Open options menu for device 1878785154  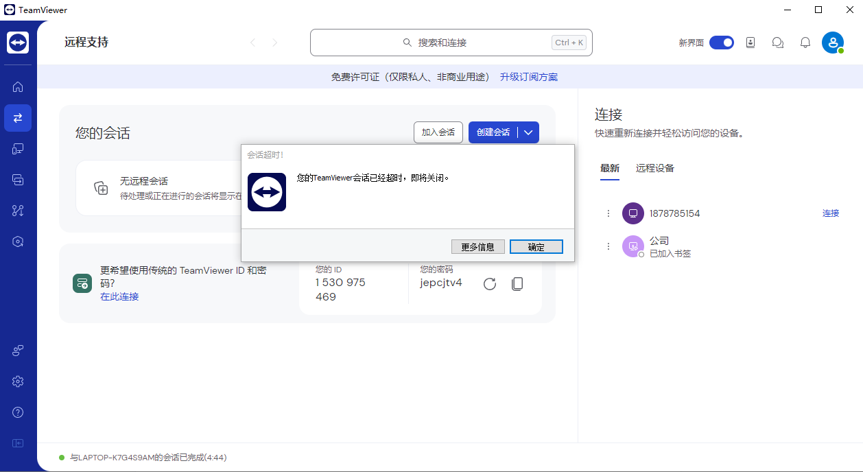[608, 213]
